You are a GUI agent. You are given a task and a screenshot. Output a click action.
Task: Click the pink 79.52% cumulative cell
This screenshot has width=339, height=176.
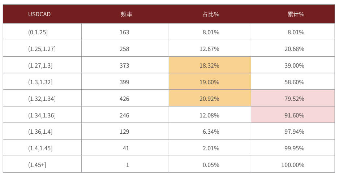coord(293,98)
